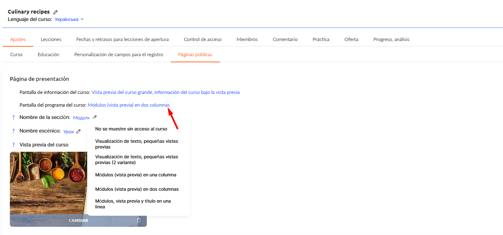Image resolution: width=503 pixels, height=235 pixels.
Task: Click the Урок name value
Action: [x=69, y=132]
